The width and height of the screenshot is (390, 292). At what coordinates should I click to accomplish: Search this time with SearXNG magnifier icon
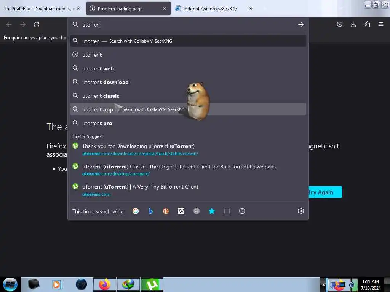197,211
